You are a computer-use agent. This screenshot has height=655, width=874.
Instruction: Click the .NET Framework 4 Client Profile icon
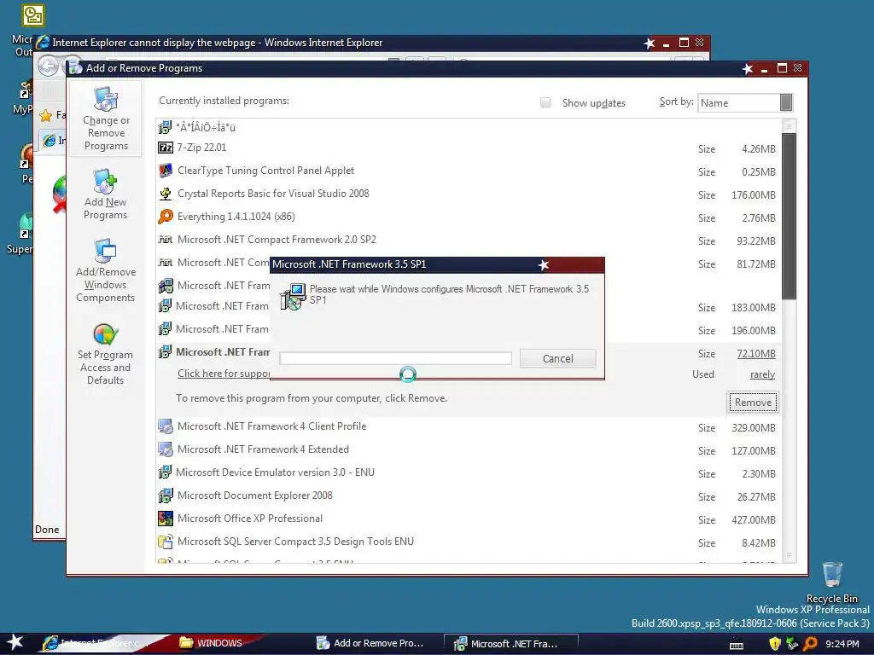coord(166,426)
